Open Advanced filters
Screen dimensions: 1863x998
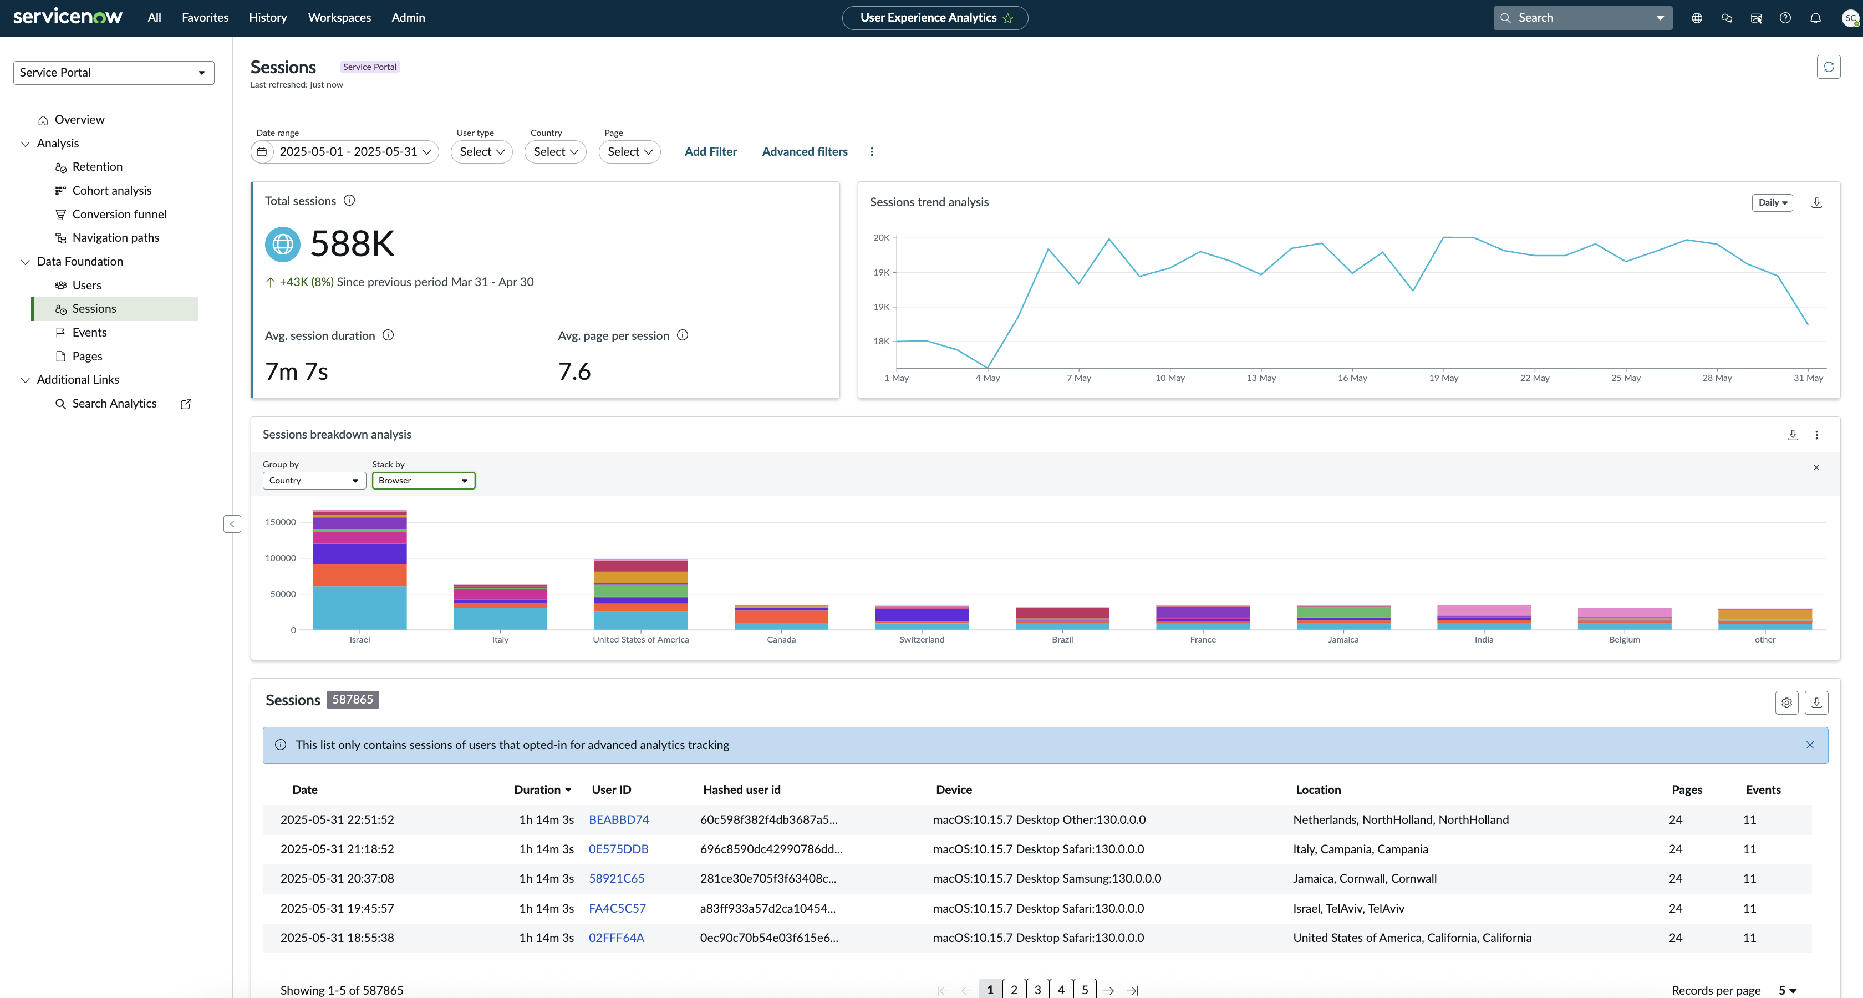pyautogui.click(x=805, y=152)
